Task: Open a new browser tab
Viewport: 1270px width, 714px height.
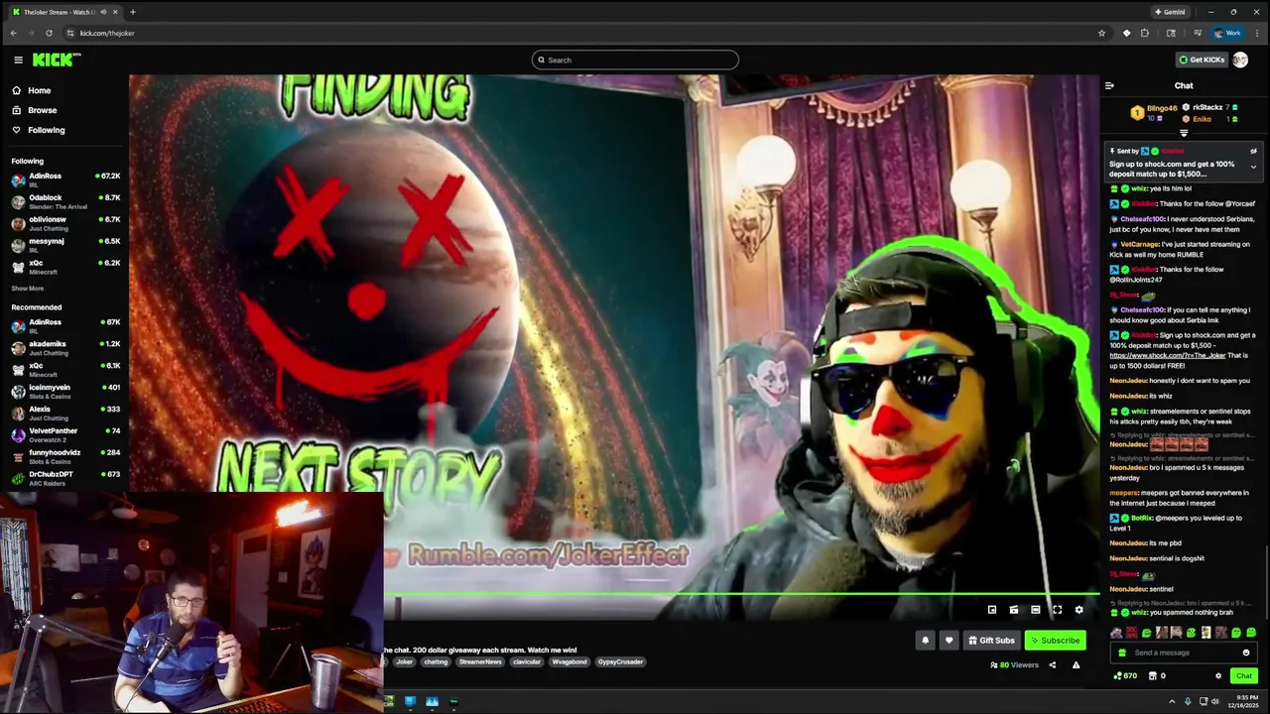Action: click(132, 12)
